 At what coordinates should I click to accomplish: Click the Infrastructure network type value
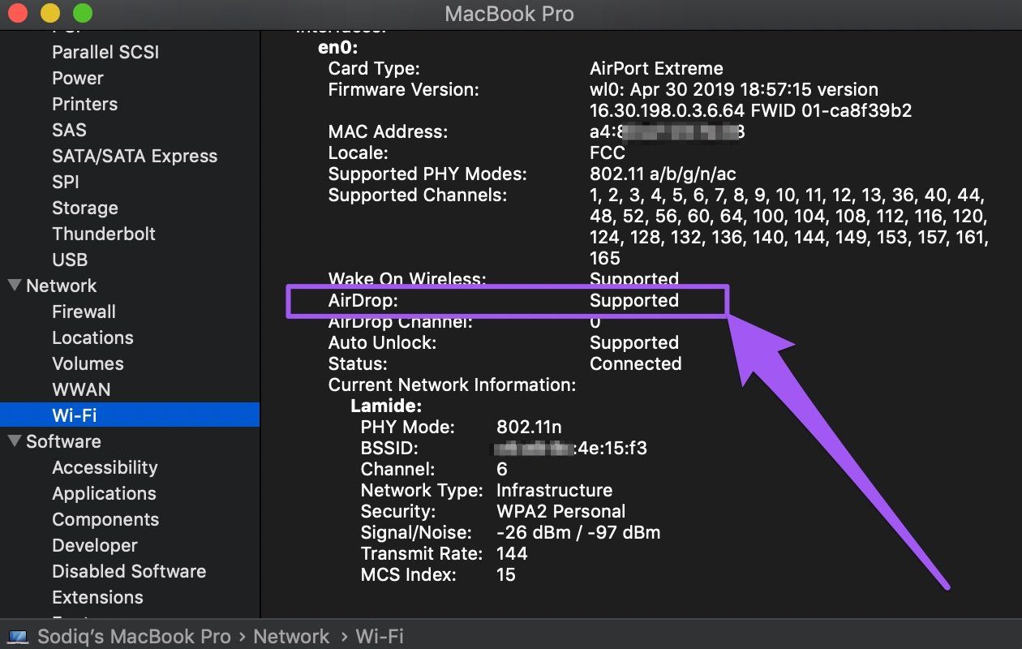554,491
